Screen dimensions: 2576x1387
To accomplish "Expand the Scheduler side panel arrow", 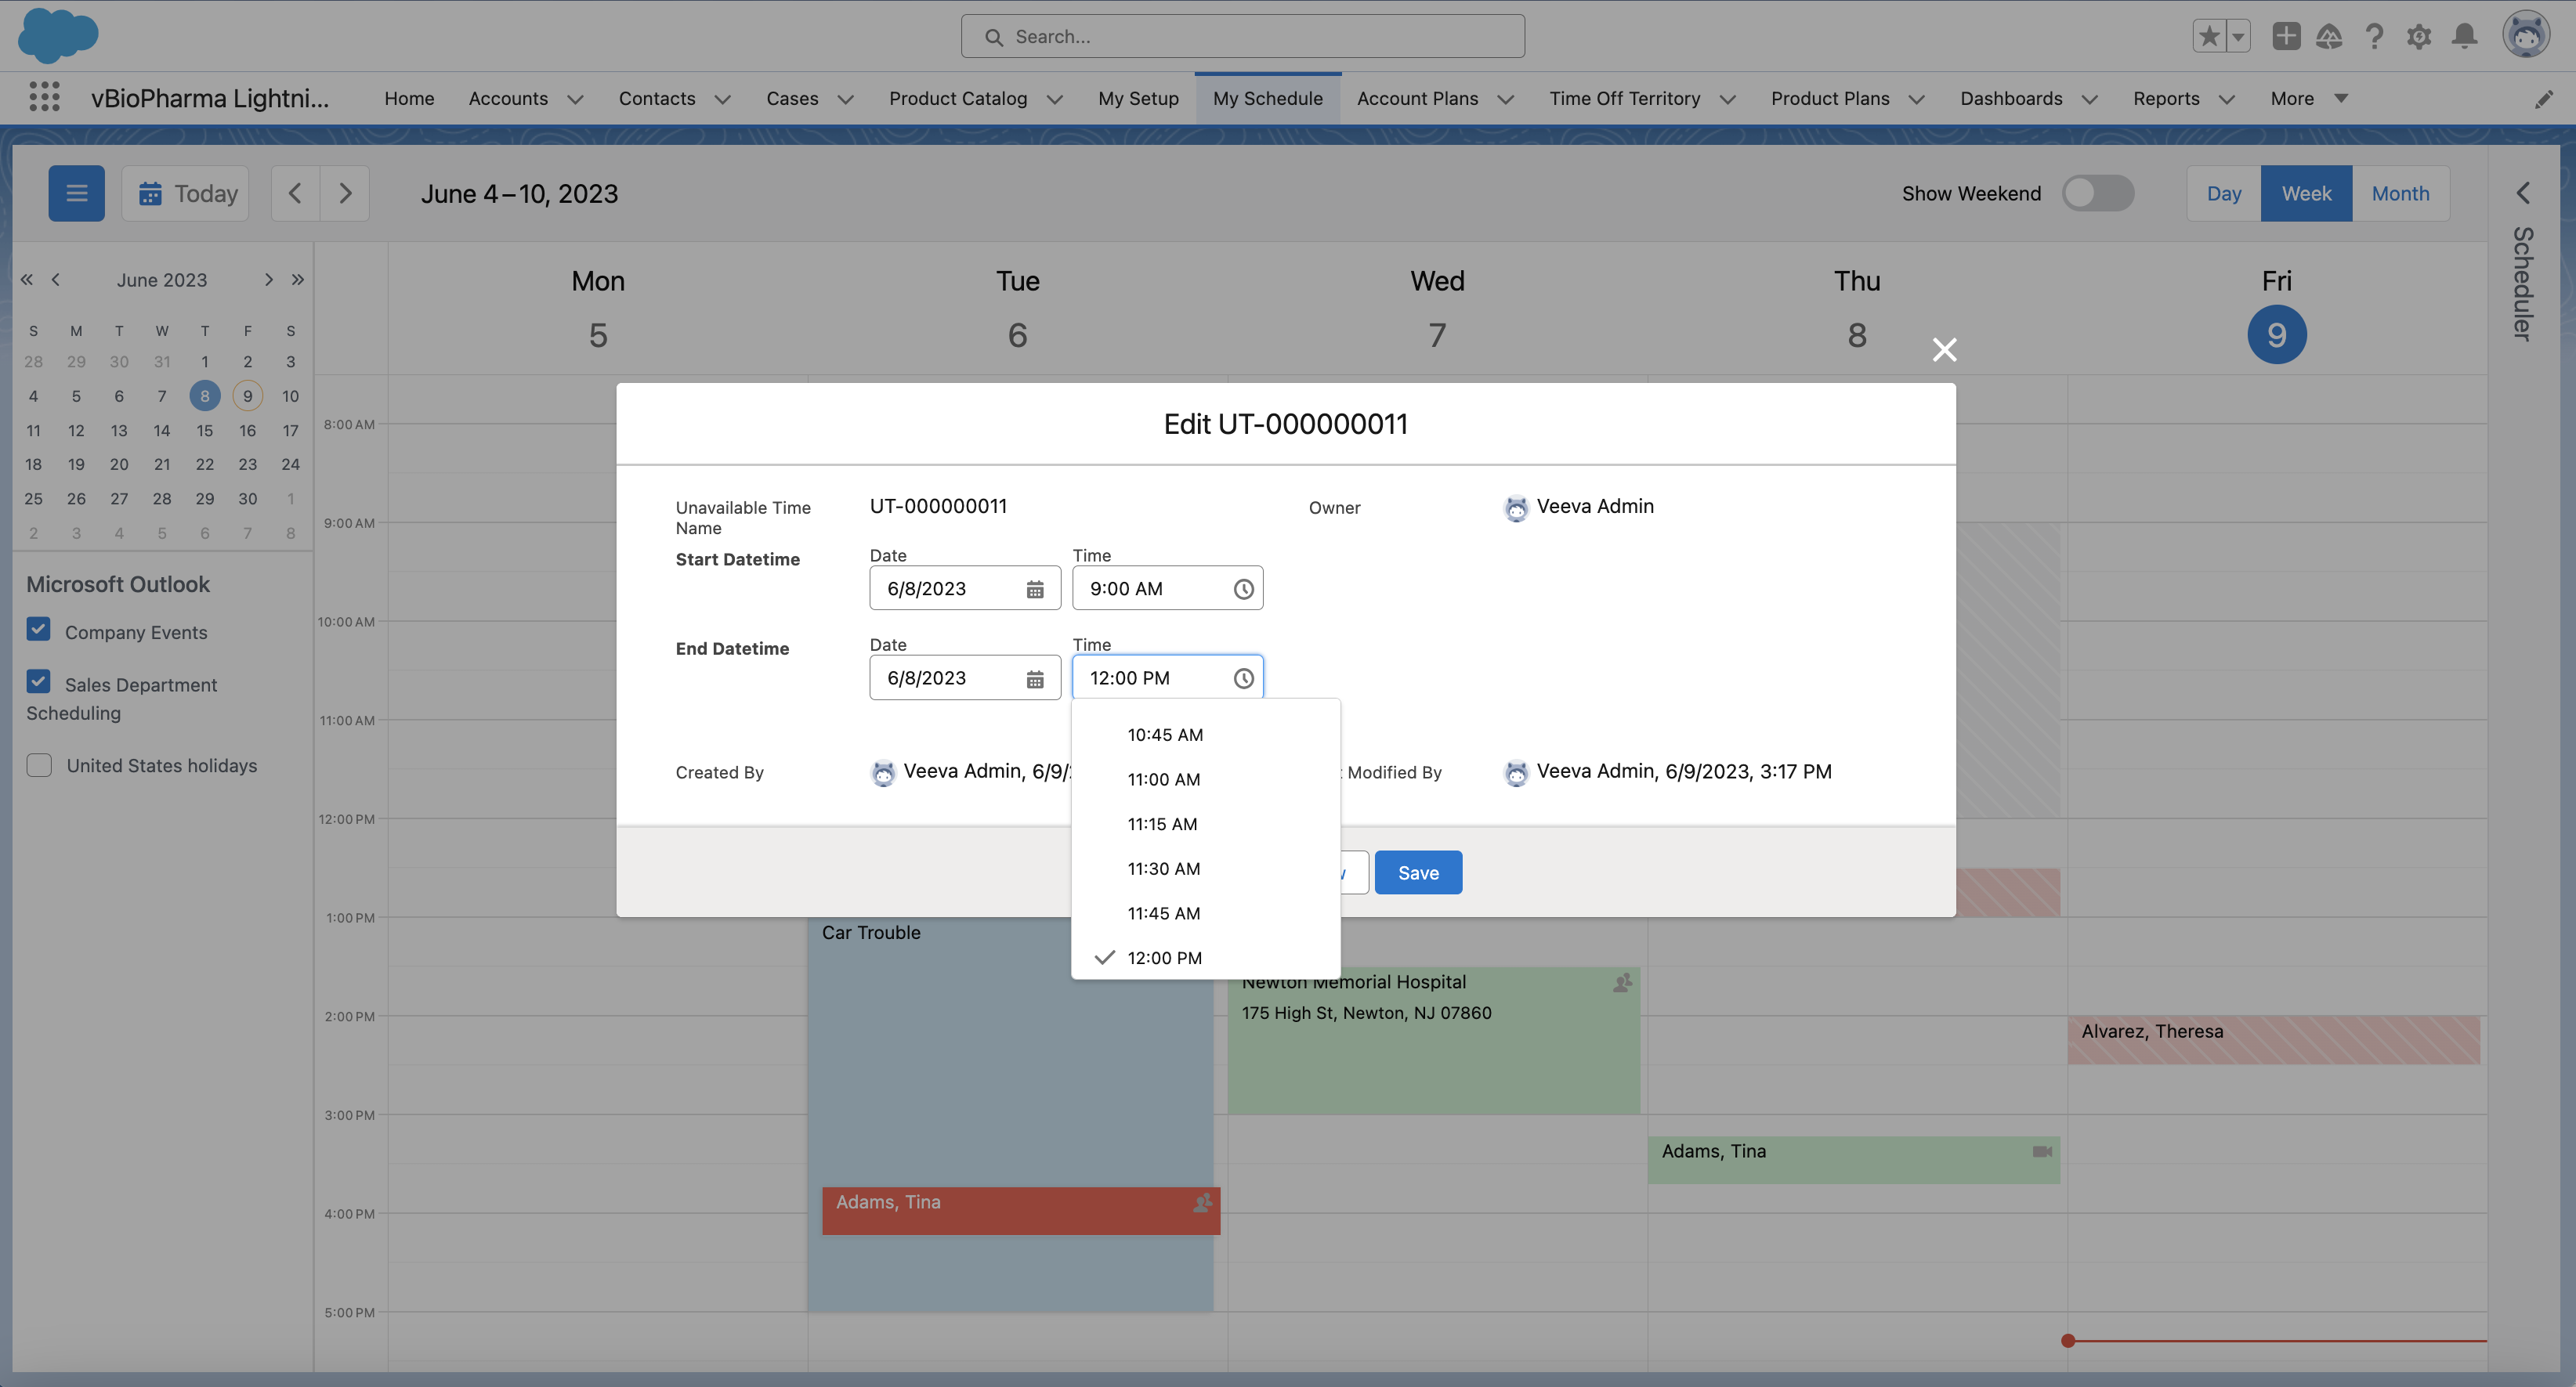I will [2522, 193].
